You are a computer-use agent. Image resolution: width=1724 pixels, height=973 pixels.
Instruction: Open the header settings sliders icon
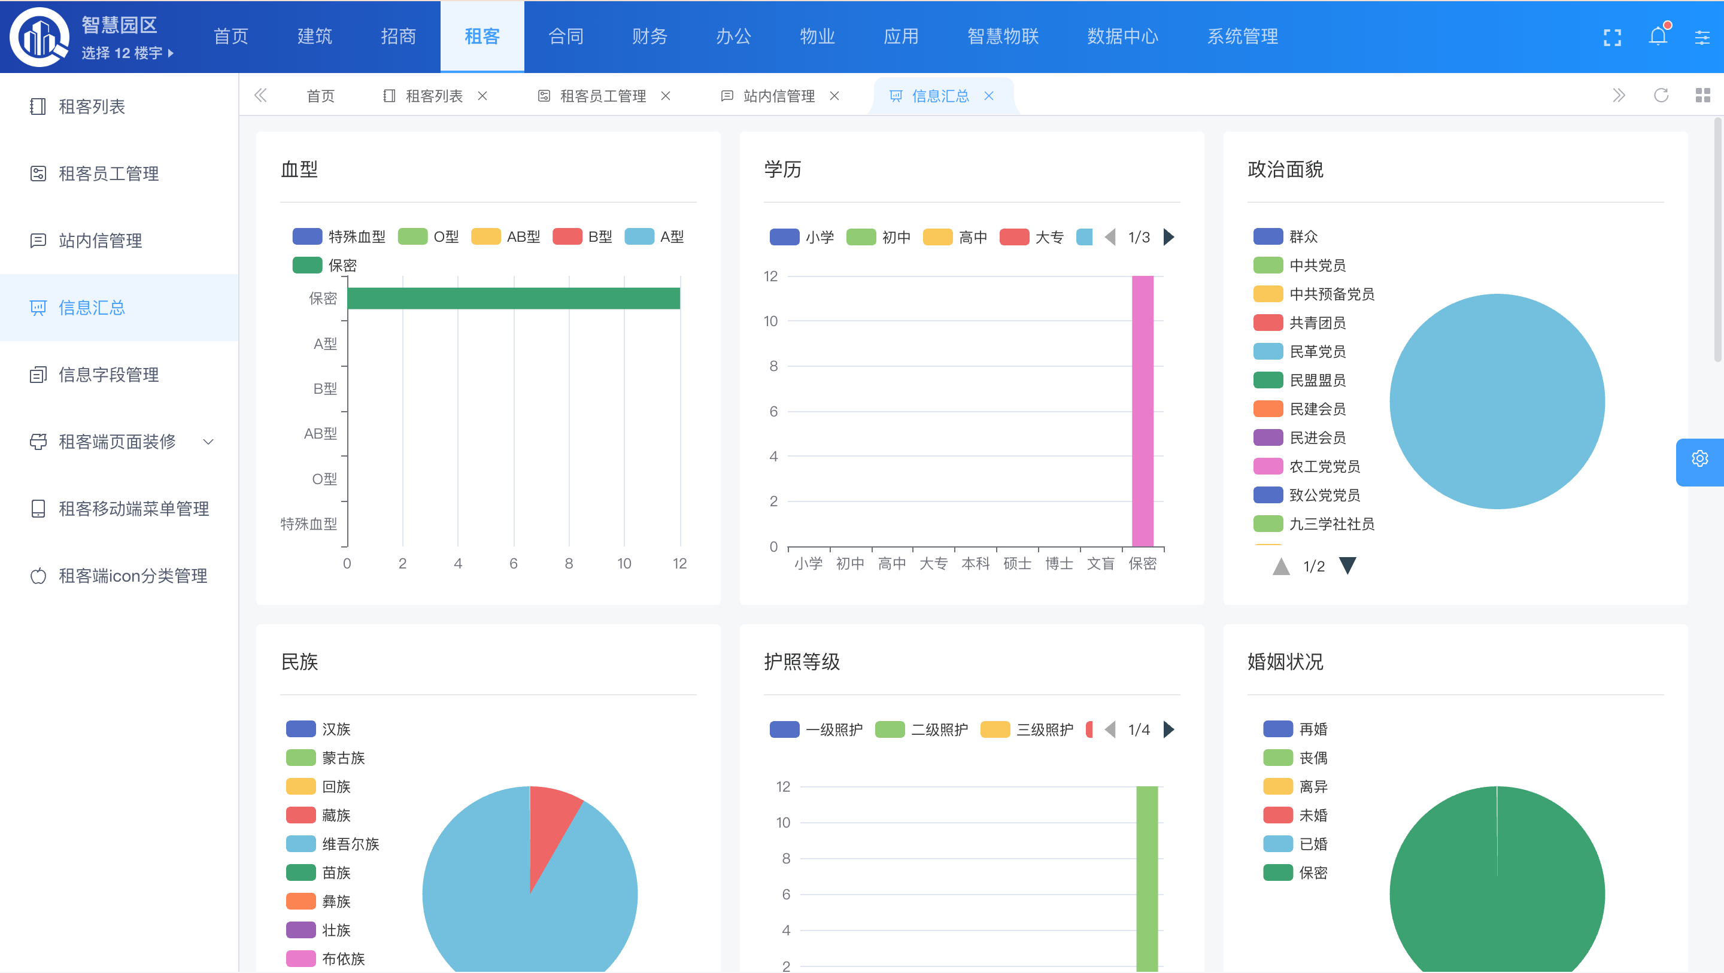pyautogui.click(x=1701, y=38)
